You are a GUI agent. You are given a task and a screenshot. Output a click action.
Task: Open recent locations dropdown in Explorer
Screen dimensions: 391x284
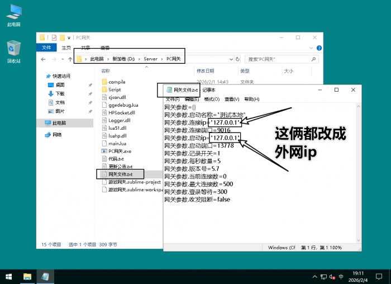point(63,59)
